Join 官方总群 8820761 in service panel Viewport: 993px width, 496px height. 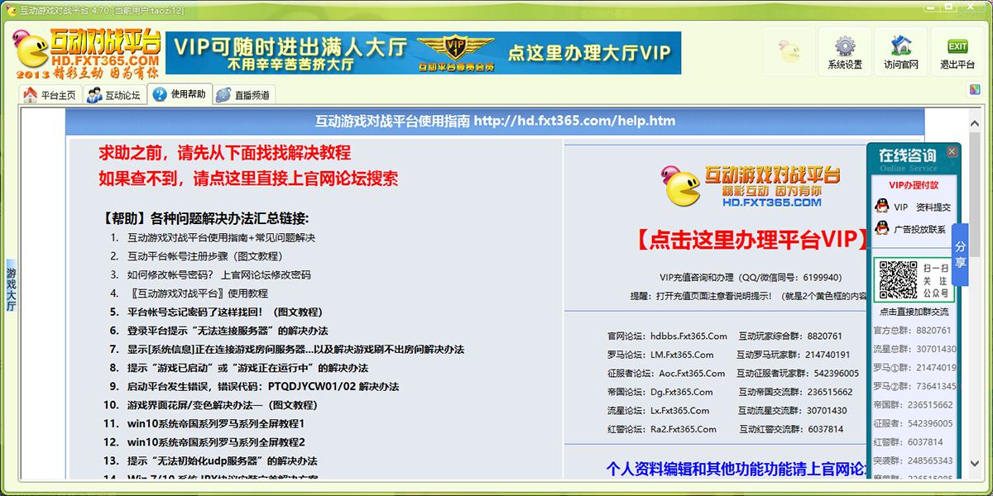(x=914, y=331)
